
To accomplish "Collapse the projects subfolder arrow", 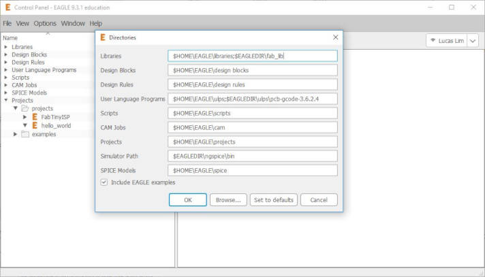I will 15,108.
